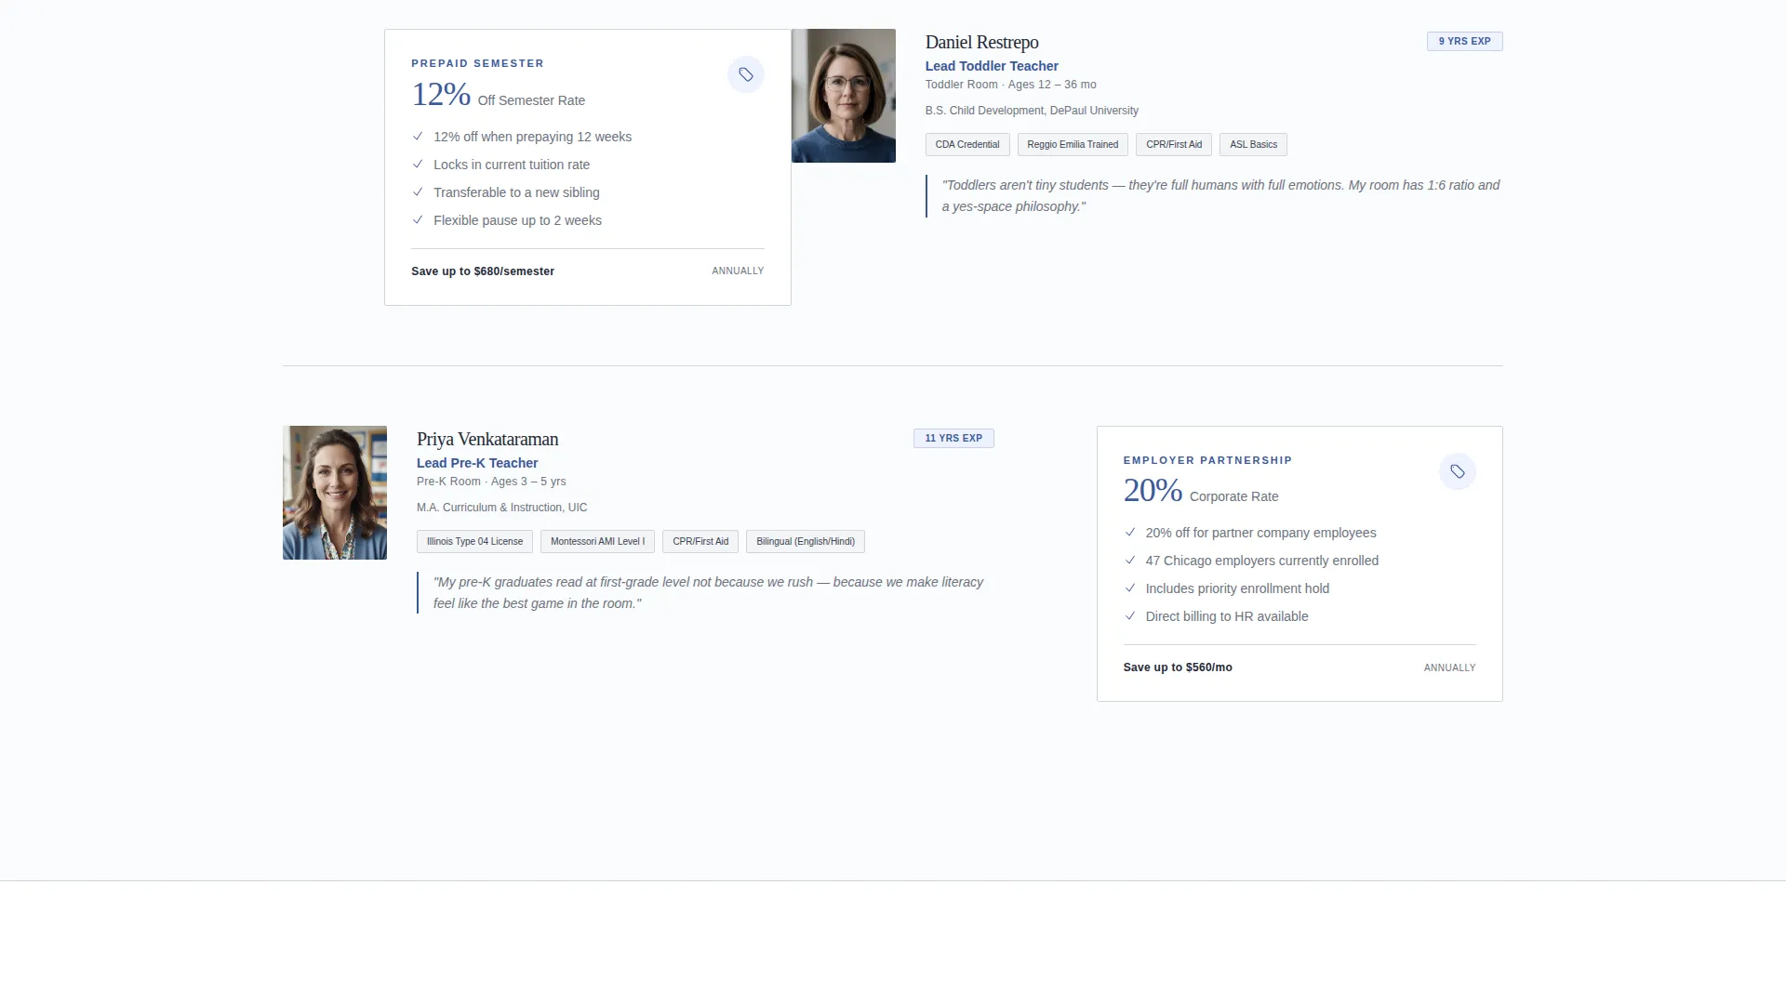This screenshot has height=1004, width=1786.
Task: Click the tag icon on Prepaid Semester card
Action: coord(745,74)
